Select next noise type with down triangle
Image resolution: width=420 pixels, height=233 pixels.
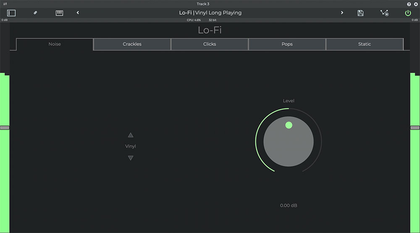pyautogui.click(x=131, y=158)
